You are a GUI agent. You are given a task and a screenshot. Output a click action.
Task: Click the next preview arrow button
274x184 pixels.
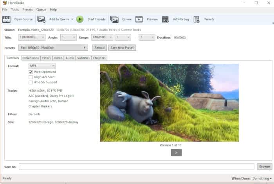point(176,153)
